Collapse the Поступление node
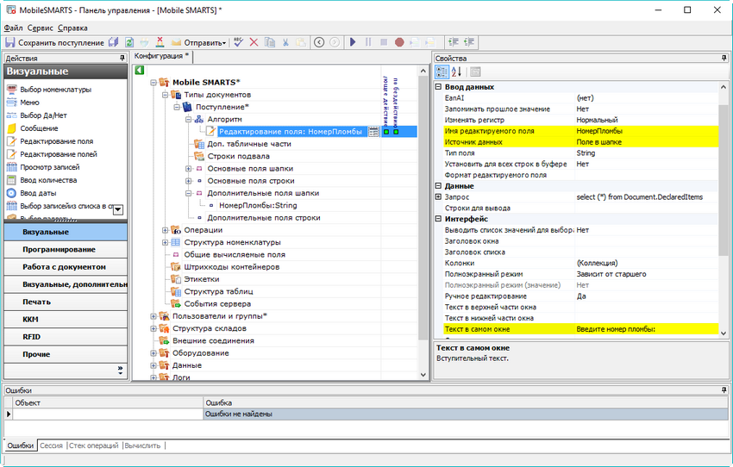The image size is (733, 467). click(x=177, y=107)
